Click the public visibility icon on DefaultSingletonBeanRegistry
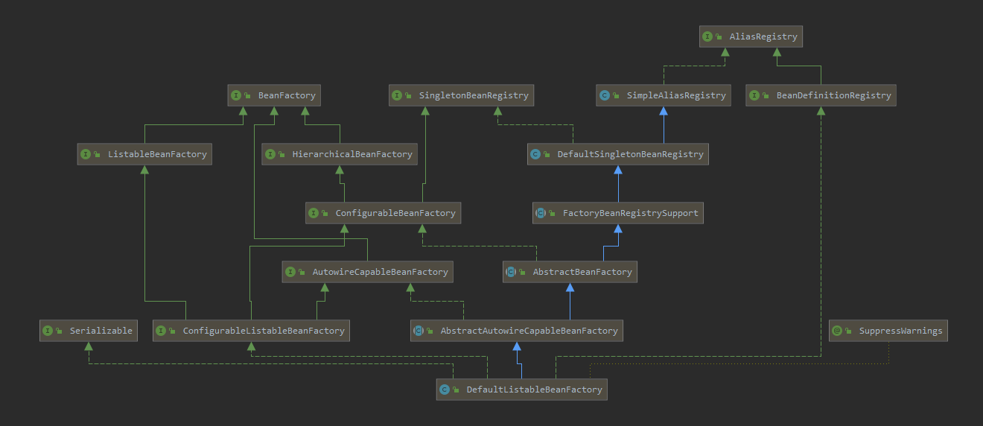The width and height of the screenshot is (983, 426). tap(547, 155)
